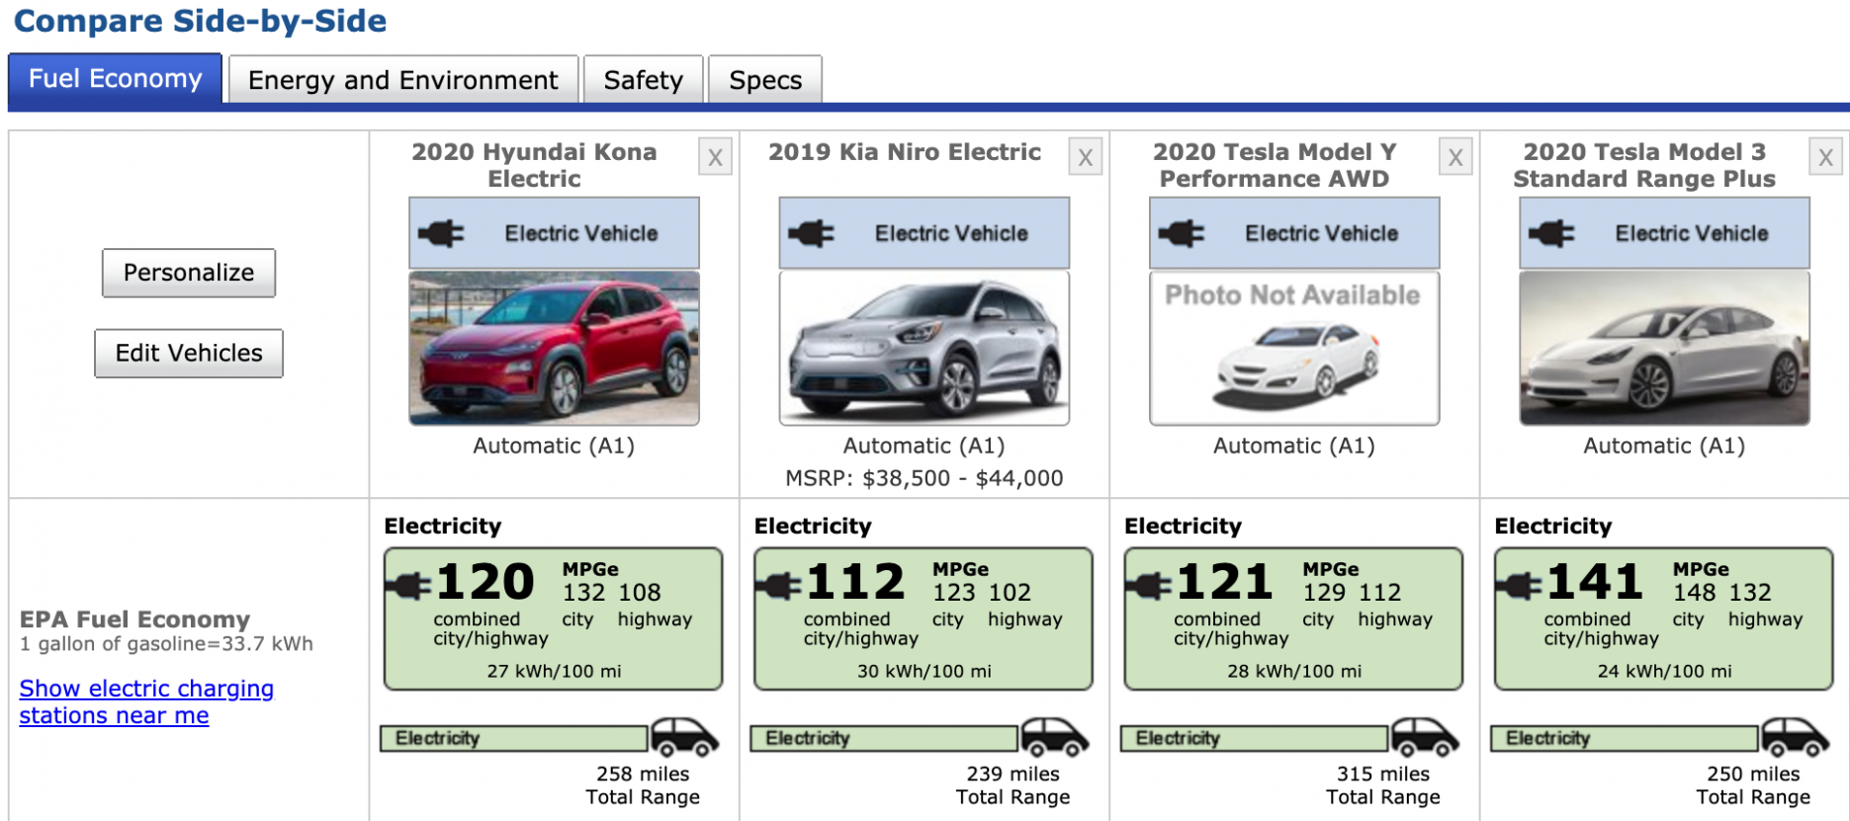Click the 120 combined MPGe value
This screenshot has height=821, width=1850.
pyautogui.click(x=485, y=582)
